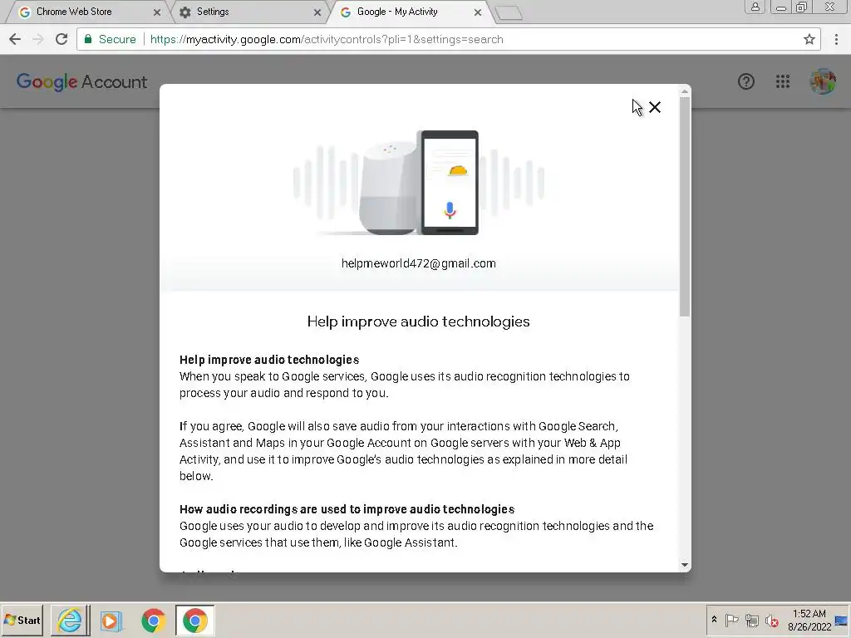Open network status tray icon
This screenshot has width=851, height=638.
751,620
